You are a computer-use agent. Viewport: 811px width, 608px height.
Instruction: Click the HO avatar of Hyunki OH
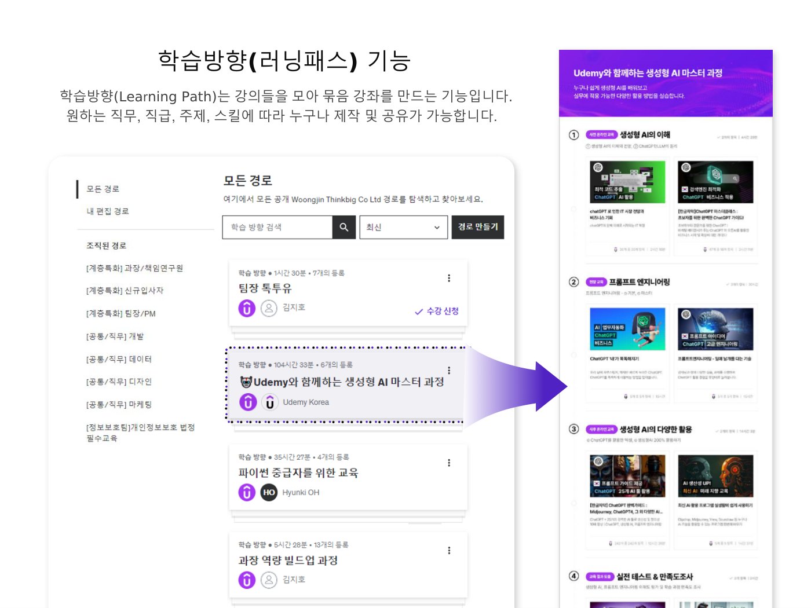tap(269, 493)
